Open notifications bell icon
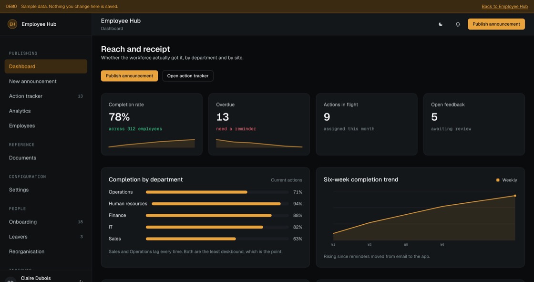This screenshot has height=282, width=534. (x=458, y=24)
